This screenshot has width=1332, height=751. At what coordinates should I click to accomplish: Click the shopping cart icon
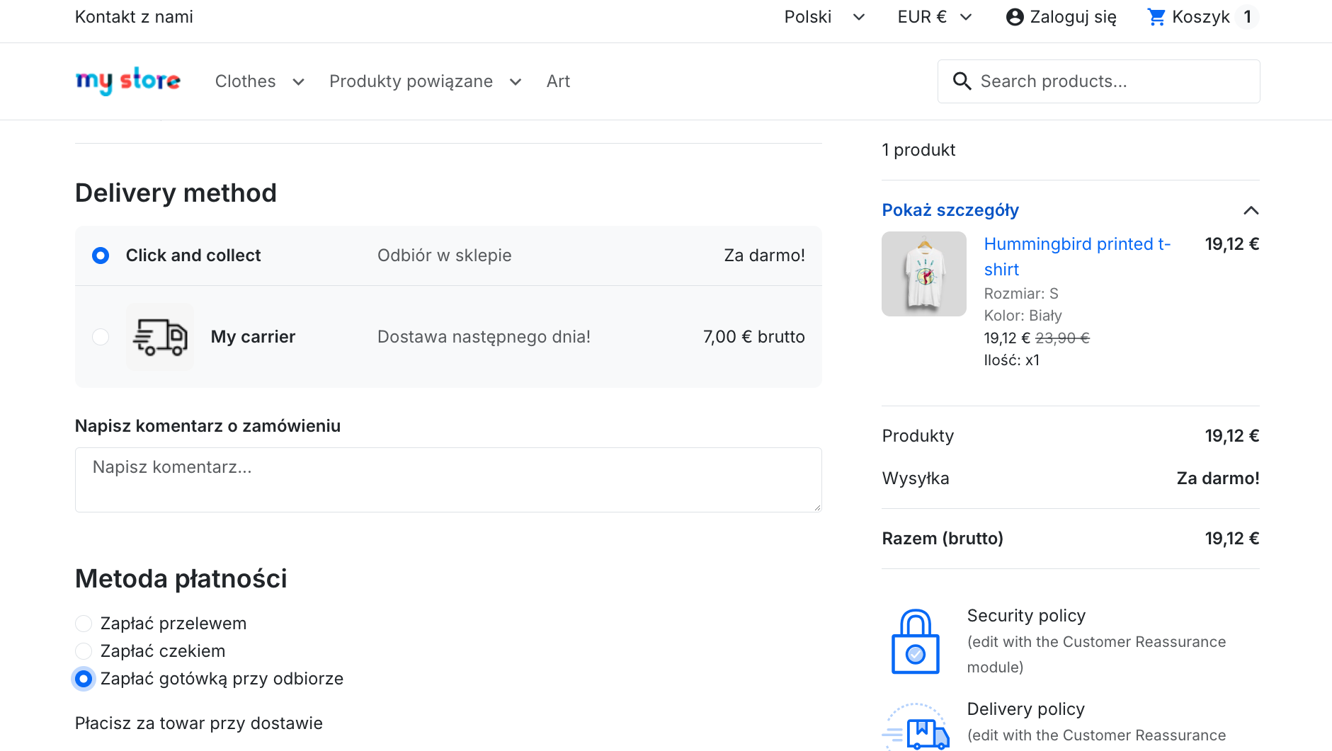pos(1156,17)
